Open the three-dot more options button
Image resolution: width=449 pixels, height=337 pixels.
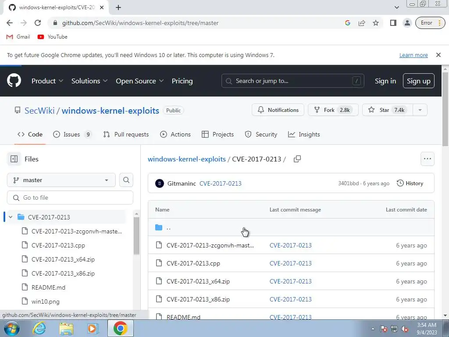coord(427,159)
